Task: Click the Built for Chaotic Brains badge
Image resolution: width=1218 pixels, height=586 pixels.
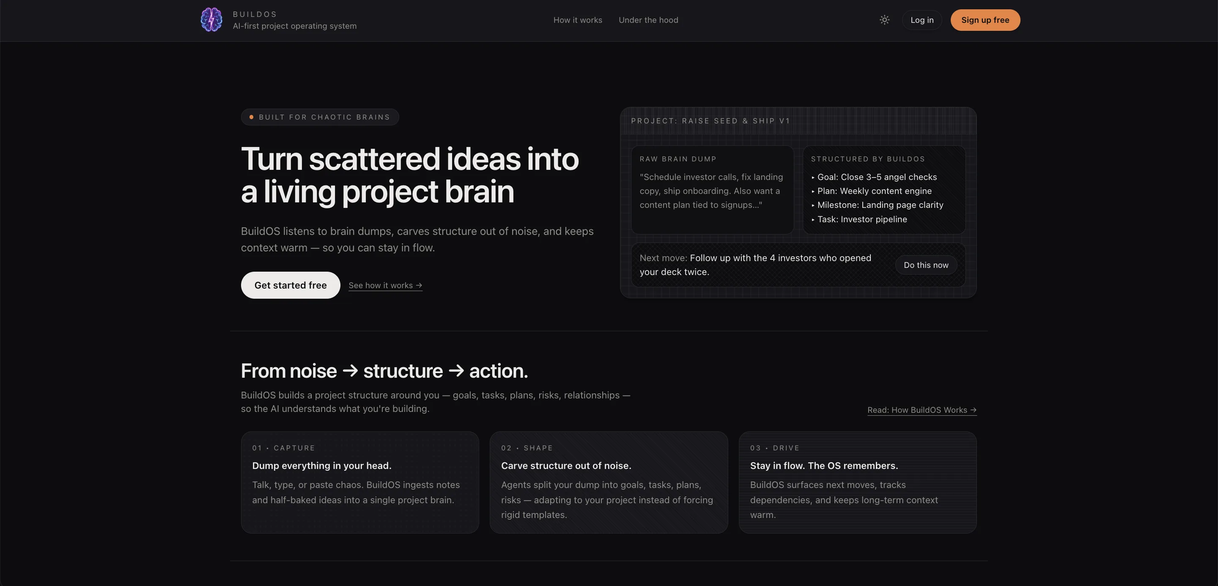Action: pos(320,117)
